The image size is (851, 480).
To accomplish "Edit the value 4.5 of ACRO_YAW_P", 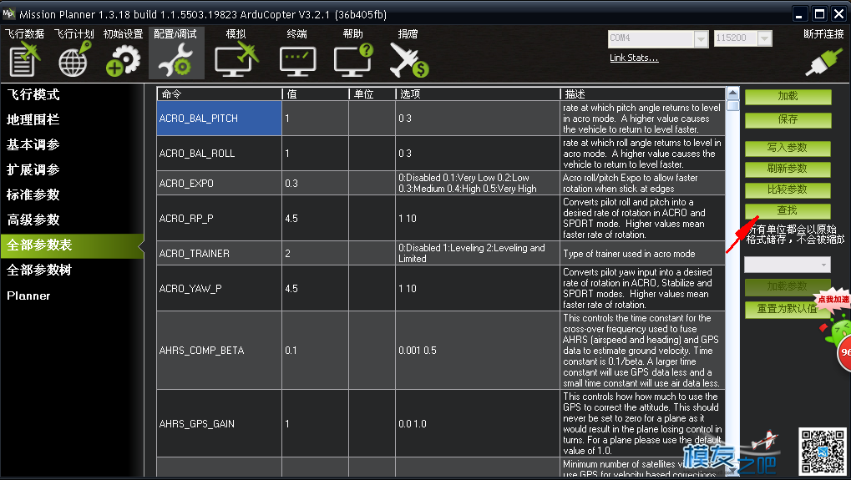I will (316, 289).
